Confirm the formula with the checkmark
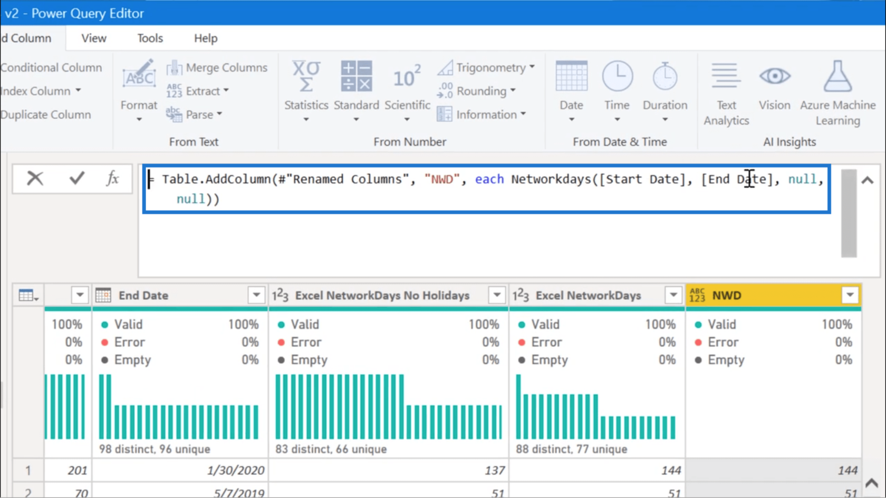Viewport: 886px width, 498px height. coord(77,179)
